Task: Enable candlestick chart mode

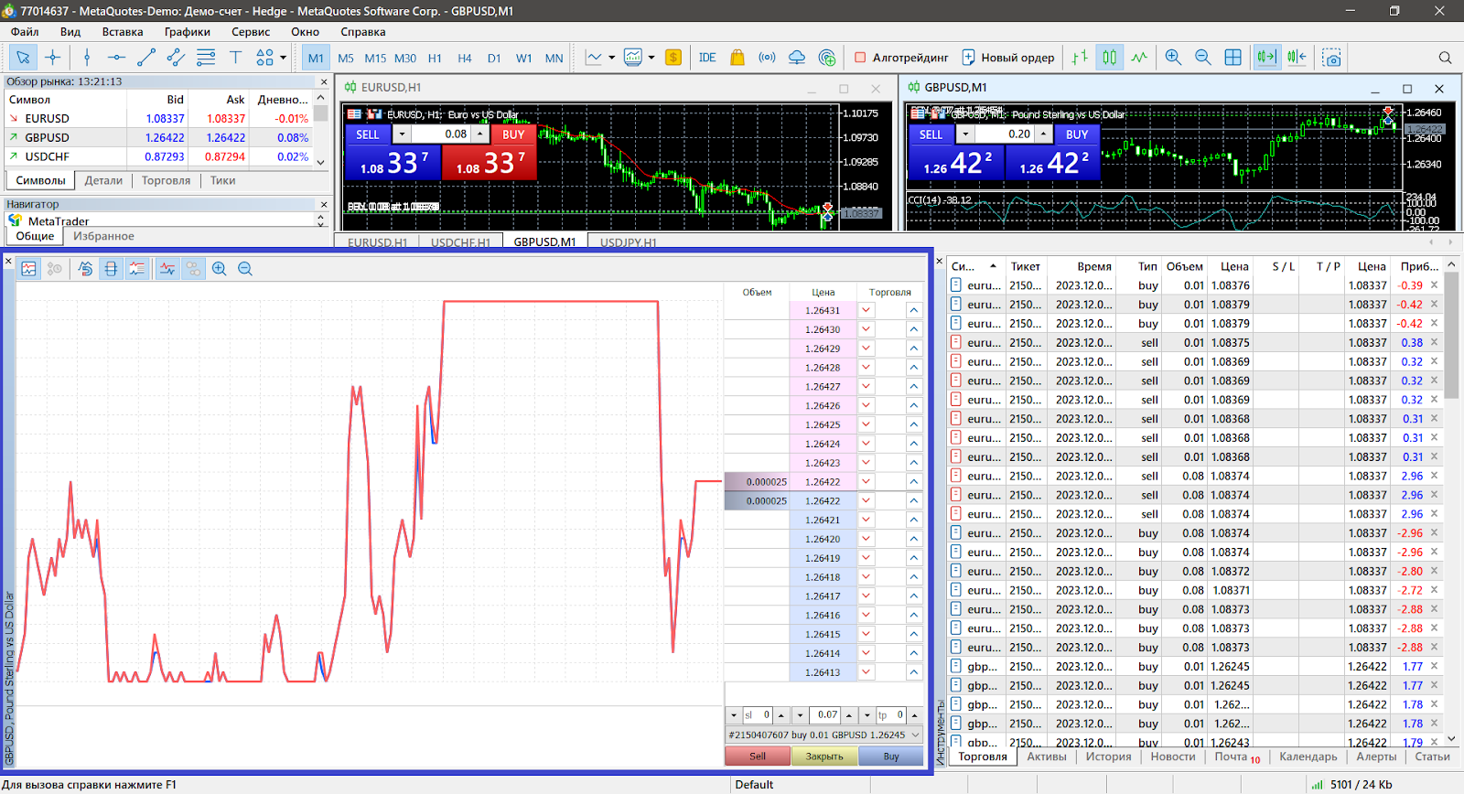Action: 1109,58
